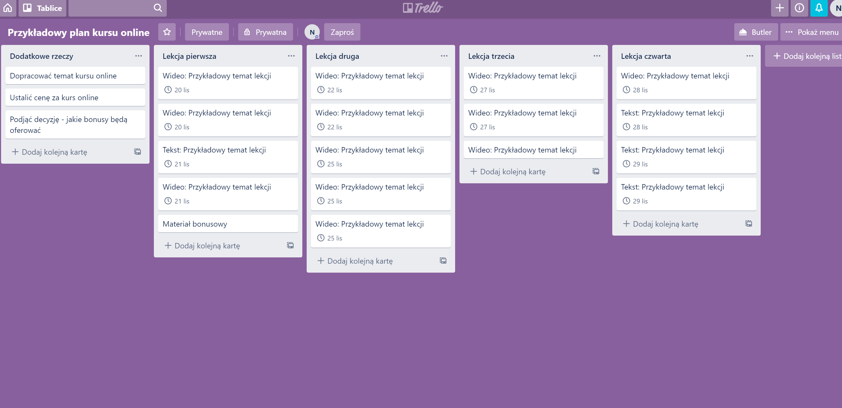Open Lekcja druga list options dots
Screen dimensions: 842x408
click(x=444, y=56)
